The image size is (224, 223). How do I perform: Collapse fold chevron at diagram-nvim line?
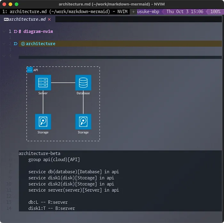[x=4, y=31]
